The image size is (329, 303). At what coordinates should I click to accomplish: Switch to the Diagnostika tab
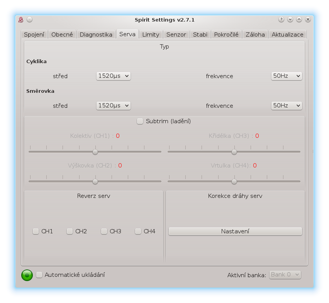pos(96,34)
